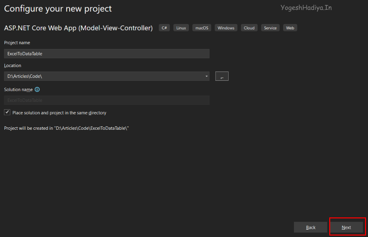Click the Project name input field

[106, 53]
